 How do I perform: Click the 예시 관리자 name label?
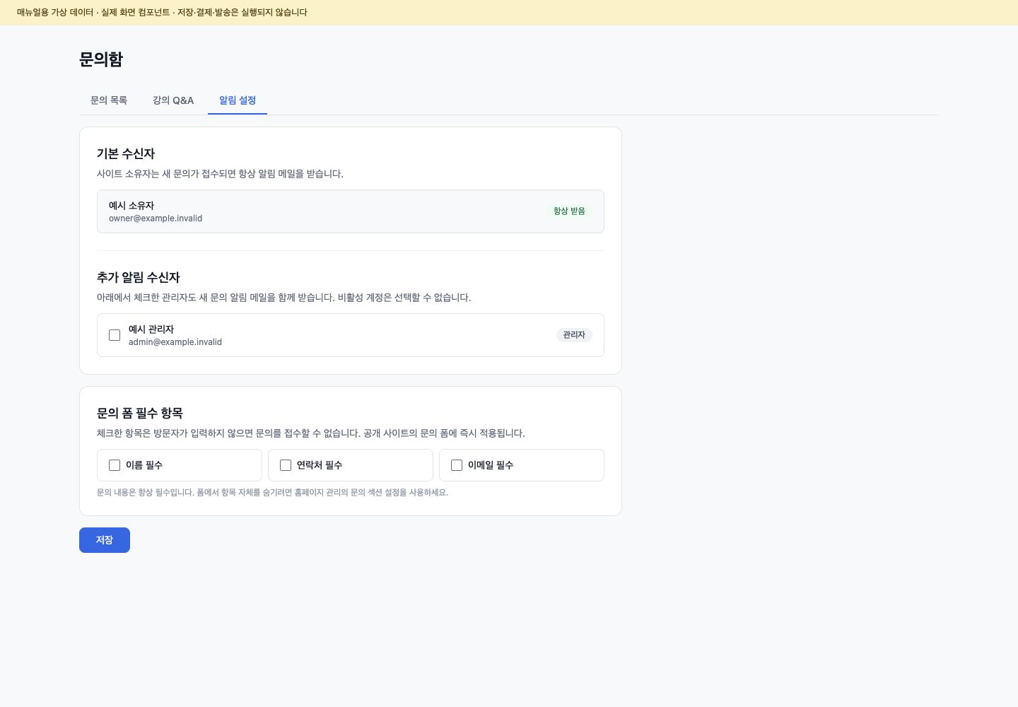(151, 329)
